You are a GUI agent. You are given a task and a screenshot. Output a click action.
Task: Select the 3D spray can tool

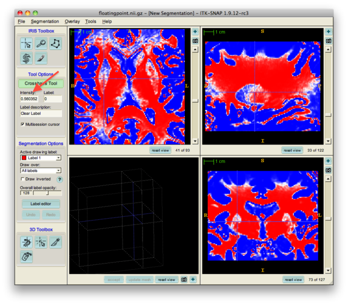click(26, 257)
